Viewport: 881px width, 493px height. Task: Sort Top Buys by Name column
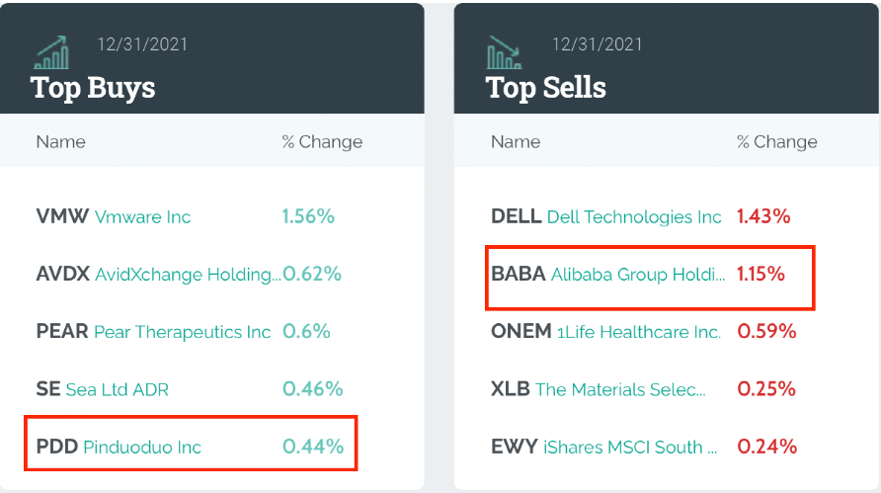coord(61,142)
